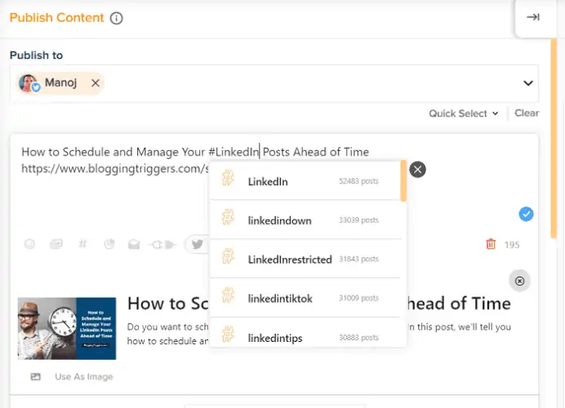This screenshot has width=565, height=408.
Task: Click the hashtag icon in composer toolbar
Action: click(82, 244)
